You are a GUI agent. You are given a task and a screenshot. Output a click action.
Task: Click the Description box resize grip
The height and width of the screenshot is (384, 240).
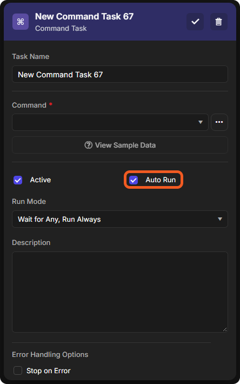225,329
